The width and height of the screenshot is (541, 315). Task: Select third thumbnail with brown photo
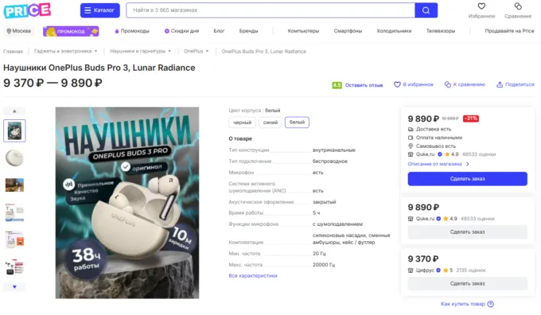pyautogui.click(x=14, y=185)
